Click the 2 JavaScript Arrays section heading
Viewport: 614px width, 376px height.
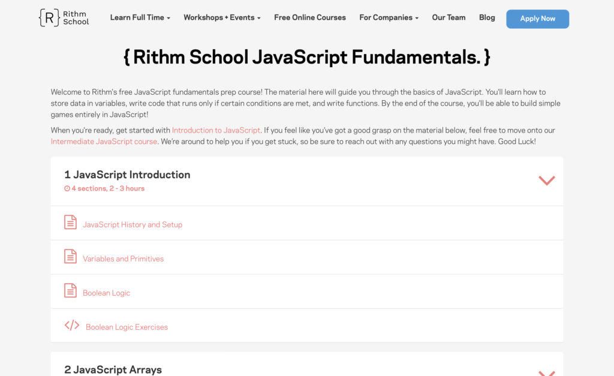click(x=113, y=369)
